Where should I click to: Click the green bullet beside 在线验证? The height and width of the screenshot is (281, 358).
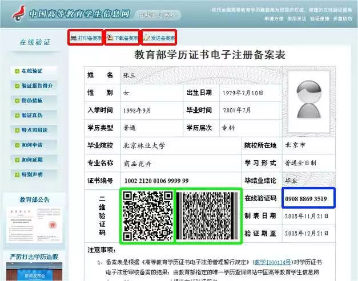[17, 71]
